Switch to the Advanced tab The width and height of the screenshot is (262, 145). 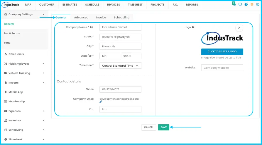pos(81,18)
